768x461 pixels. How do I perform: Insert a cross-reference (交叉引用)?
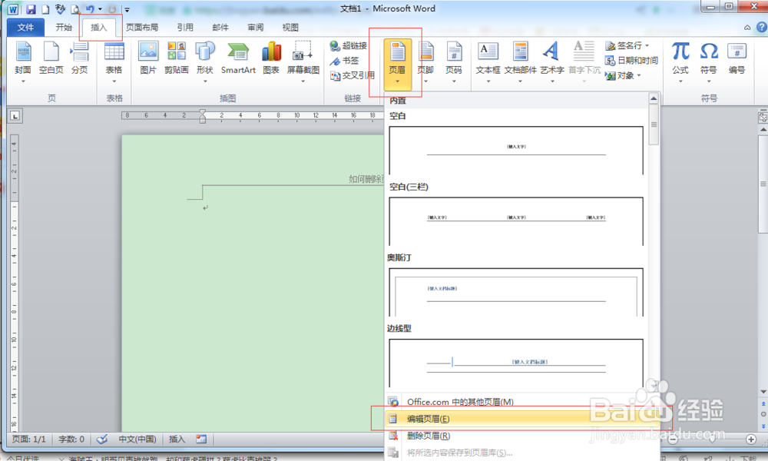[x=353, y=75]
